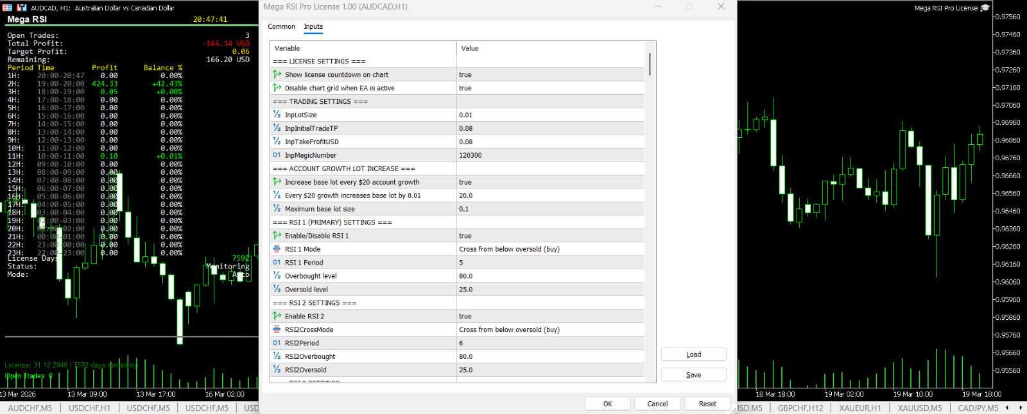Click the right arrow to scroll chart tabs
Screen dimensions: 1027x414
pyautogui.click(x=1021, y=408)
